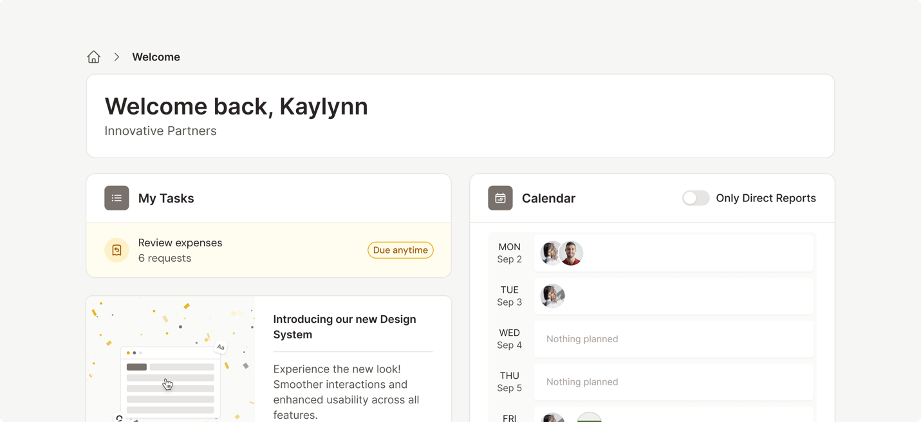
Task: Select the Thu Sep 5 Nothing planned row
Action: 673,382
